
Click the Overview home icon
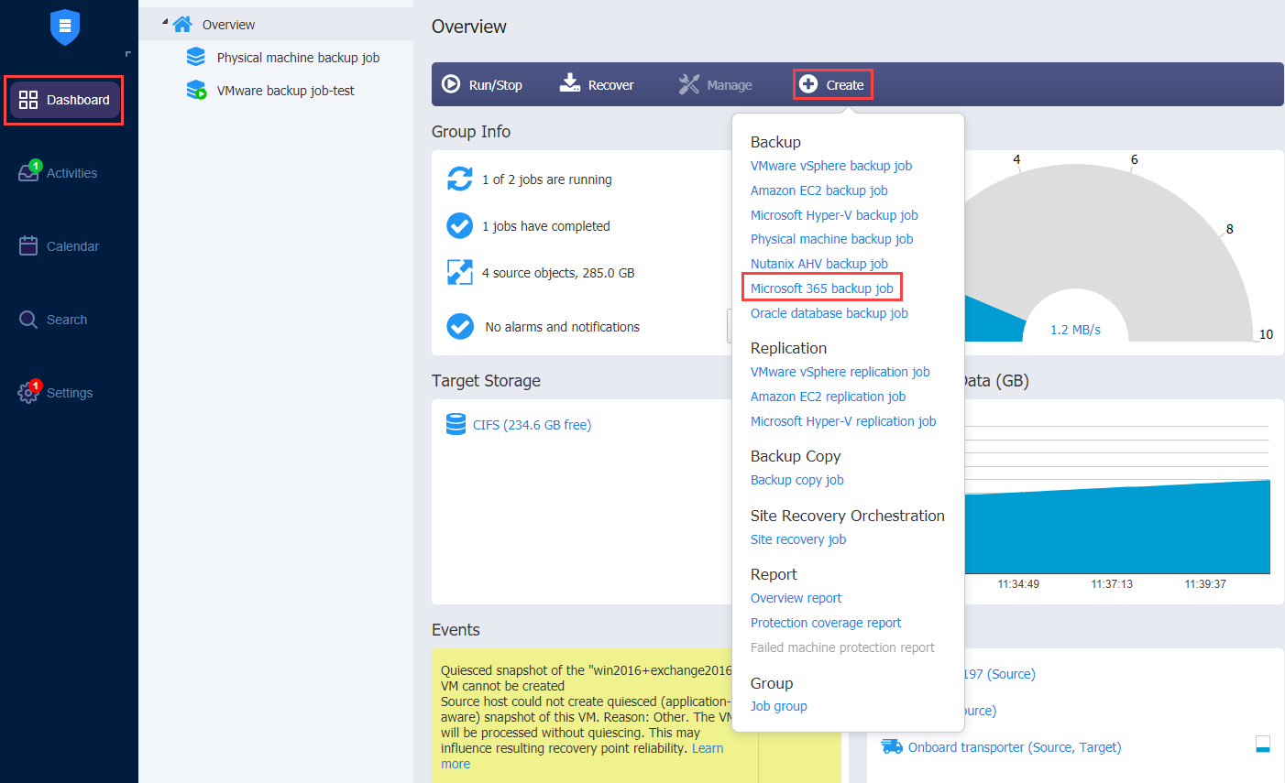182,25
